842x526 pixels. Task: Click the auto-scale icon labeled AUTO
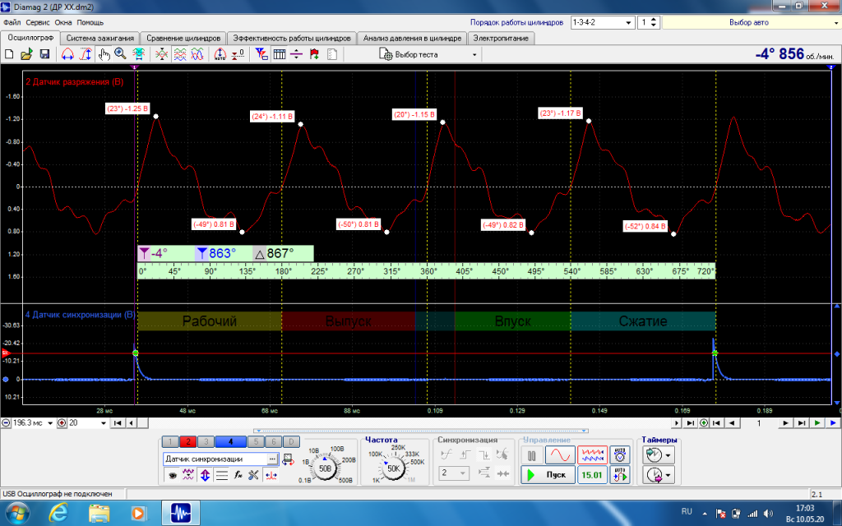(220, 54)
